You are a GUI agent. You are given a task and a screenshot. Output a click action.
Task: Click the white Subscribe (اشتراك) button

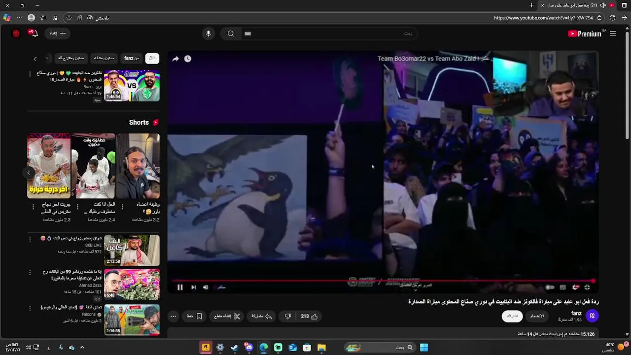coord(512,316)
